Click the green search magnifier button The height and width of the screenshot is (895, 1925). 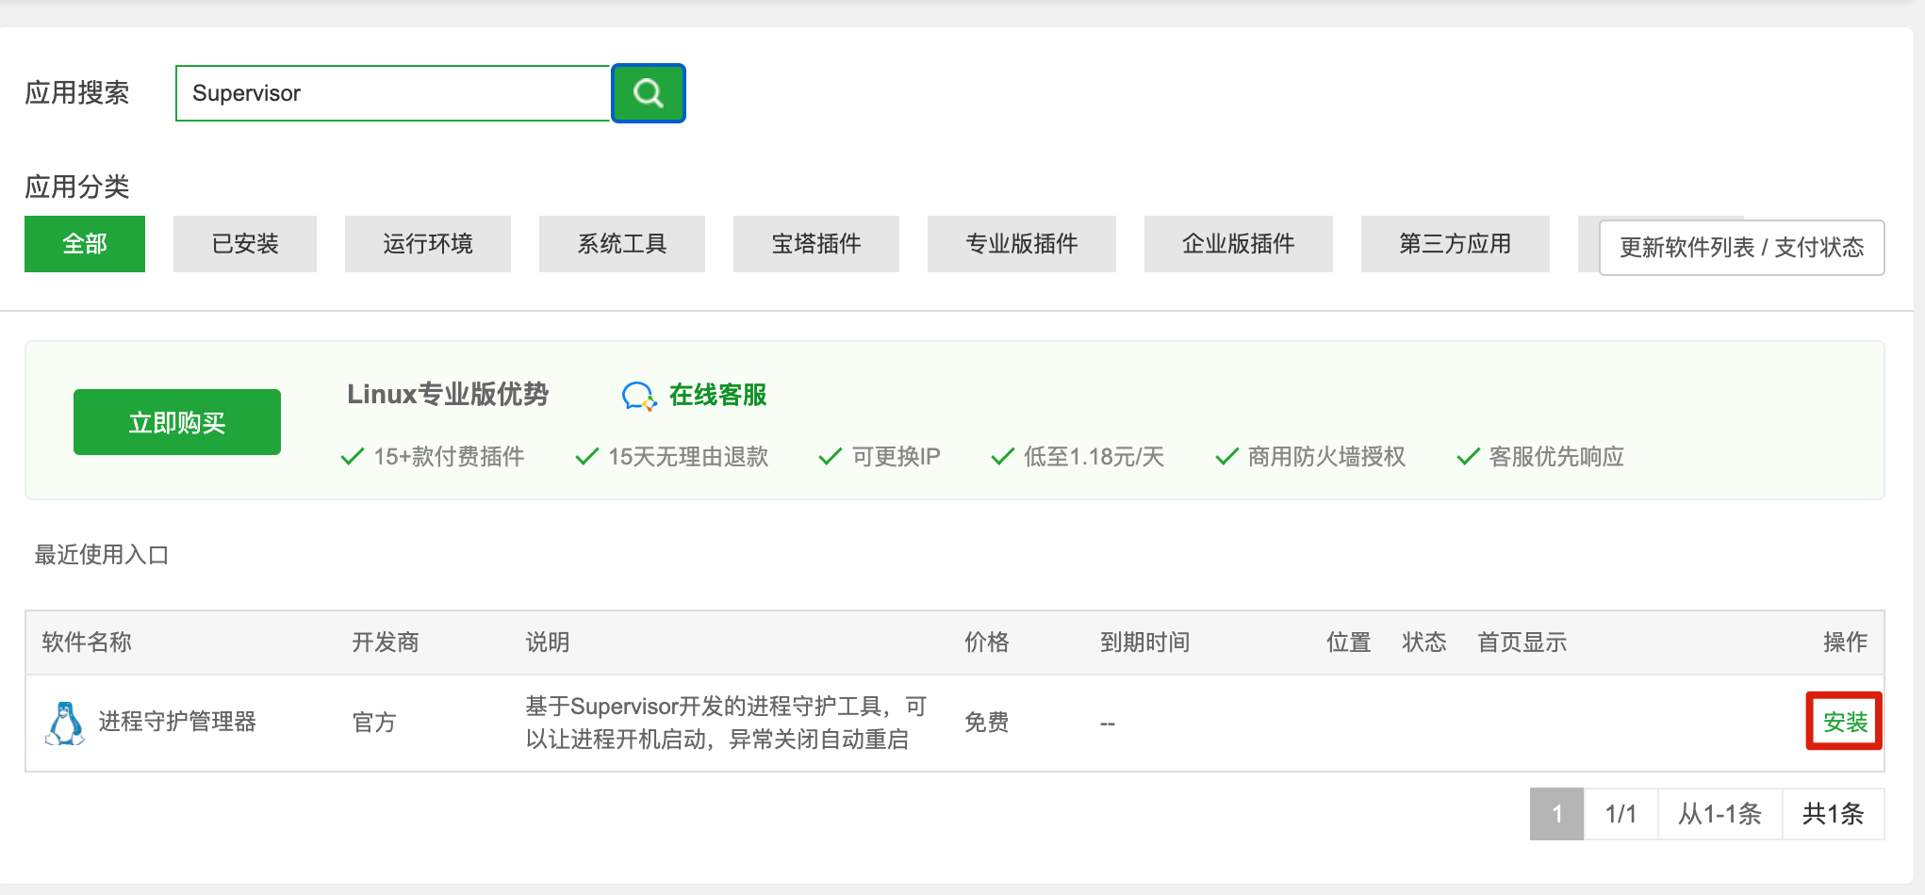click(x=649, y=93)
